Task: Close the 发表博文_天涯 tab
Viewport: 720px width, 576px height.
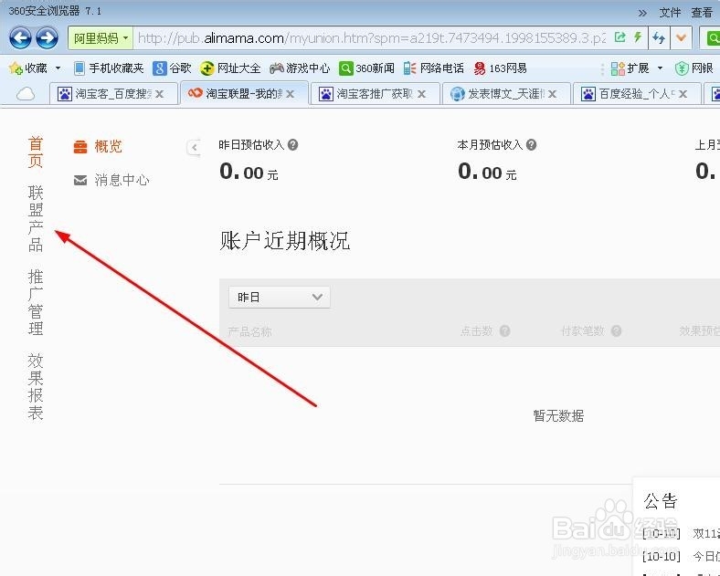Action: (x=553, y=94)
